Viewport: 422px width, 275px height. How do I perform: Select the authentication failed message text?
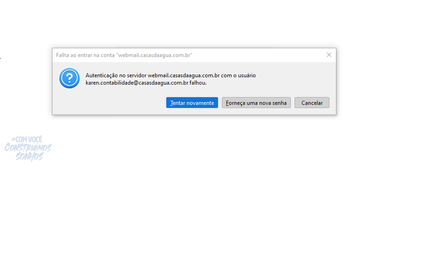171,79
